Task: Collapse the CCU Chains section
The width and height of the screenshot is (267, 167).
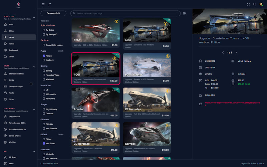Action: (34, 110)
